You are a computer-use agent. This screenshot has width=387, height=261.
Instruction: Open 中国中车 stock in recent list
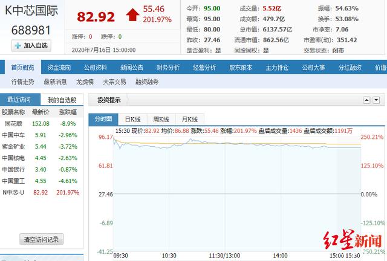click(13, 135)
